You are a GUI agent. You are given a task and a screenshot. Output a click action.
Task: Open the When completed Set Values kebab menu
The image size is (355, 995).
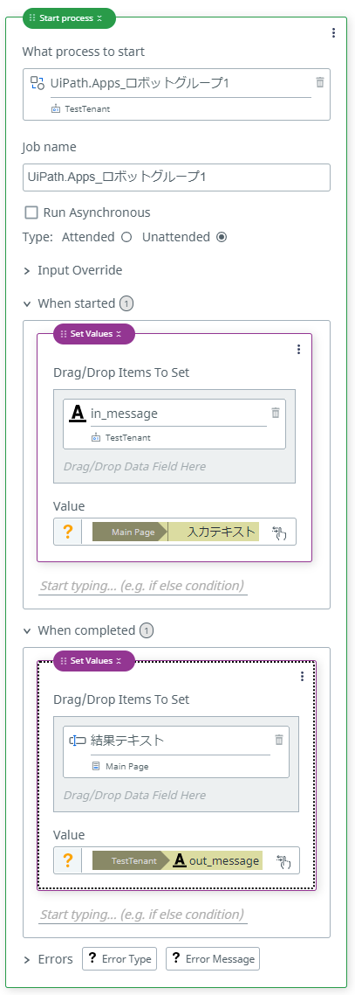pos(303,677)
